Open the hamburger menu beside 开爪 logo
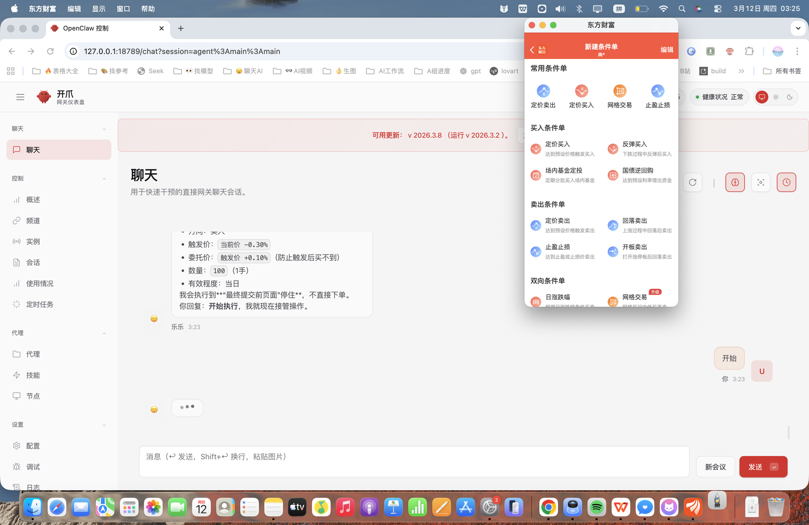The height and width of the screenshot is (525, 809). point(20,97)
